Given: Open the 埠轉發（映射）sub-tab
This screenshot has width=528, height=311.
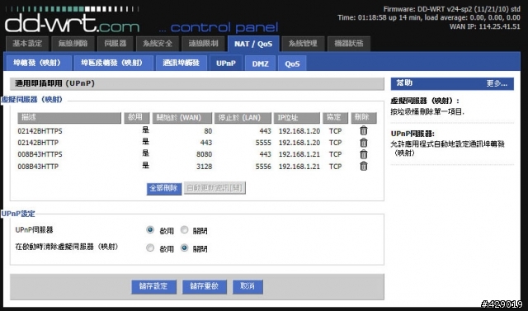Looking at the screenshot, I should 39,63.
